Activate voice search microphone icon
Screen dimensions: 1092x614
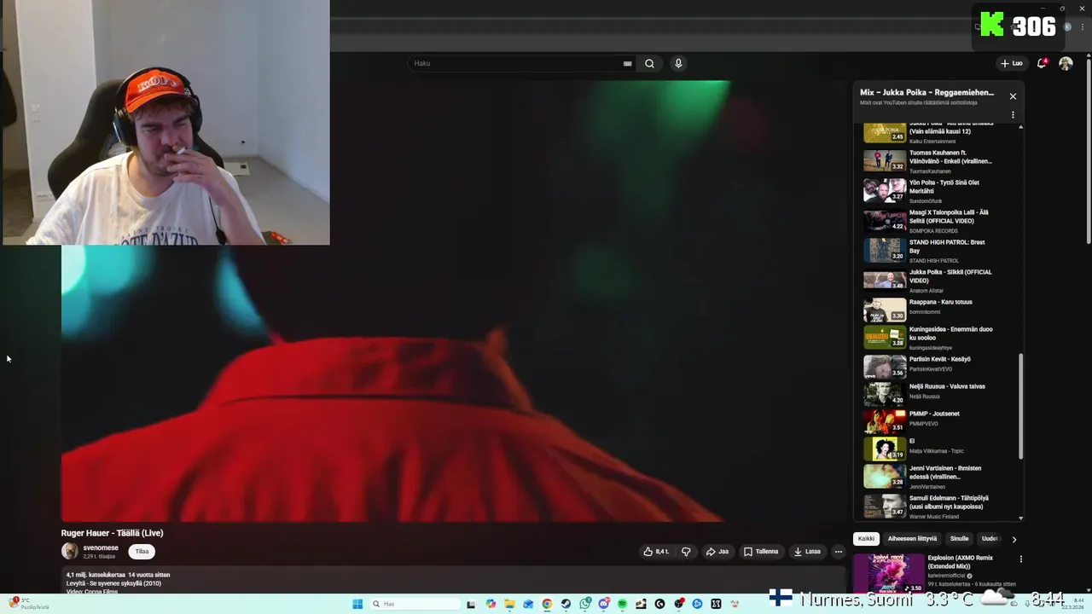click(x=678, y=63)
